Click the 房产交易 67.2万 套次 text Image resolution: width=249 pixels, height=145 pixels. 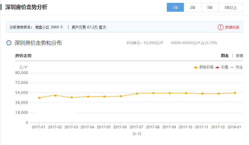point(89,27)
